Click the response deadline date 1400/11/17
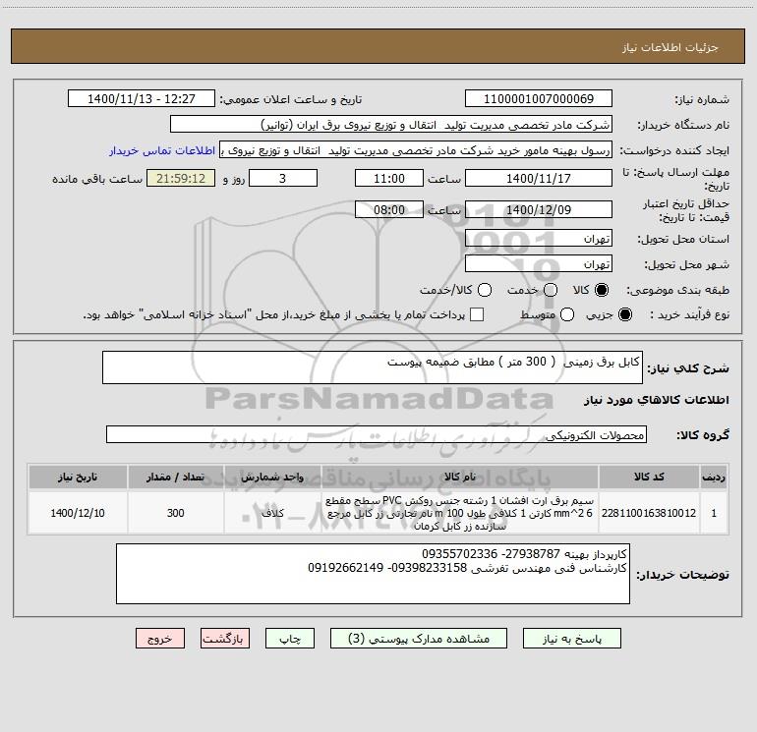Viewport: 757px width, 732px height. [x=539, y=178]
